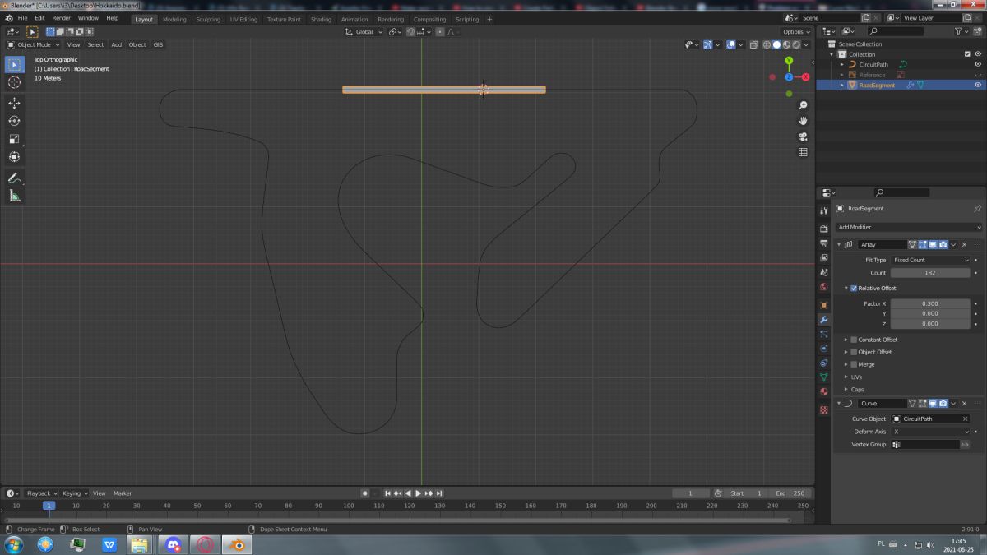The width and height of the screenshot is (987, 555).
Task: Switch orthographic/perspective grid icon
Action: pyautogui.click(x=803, y=152)
